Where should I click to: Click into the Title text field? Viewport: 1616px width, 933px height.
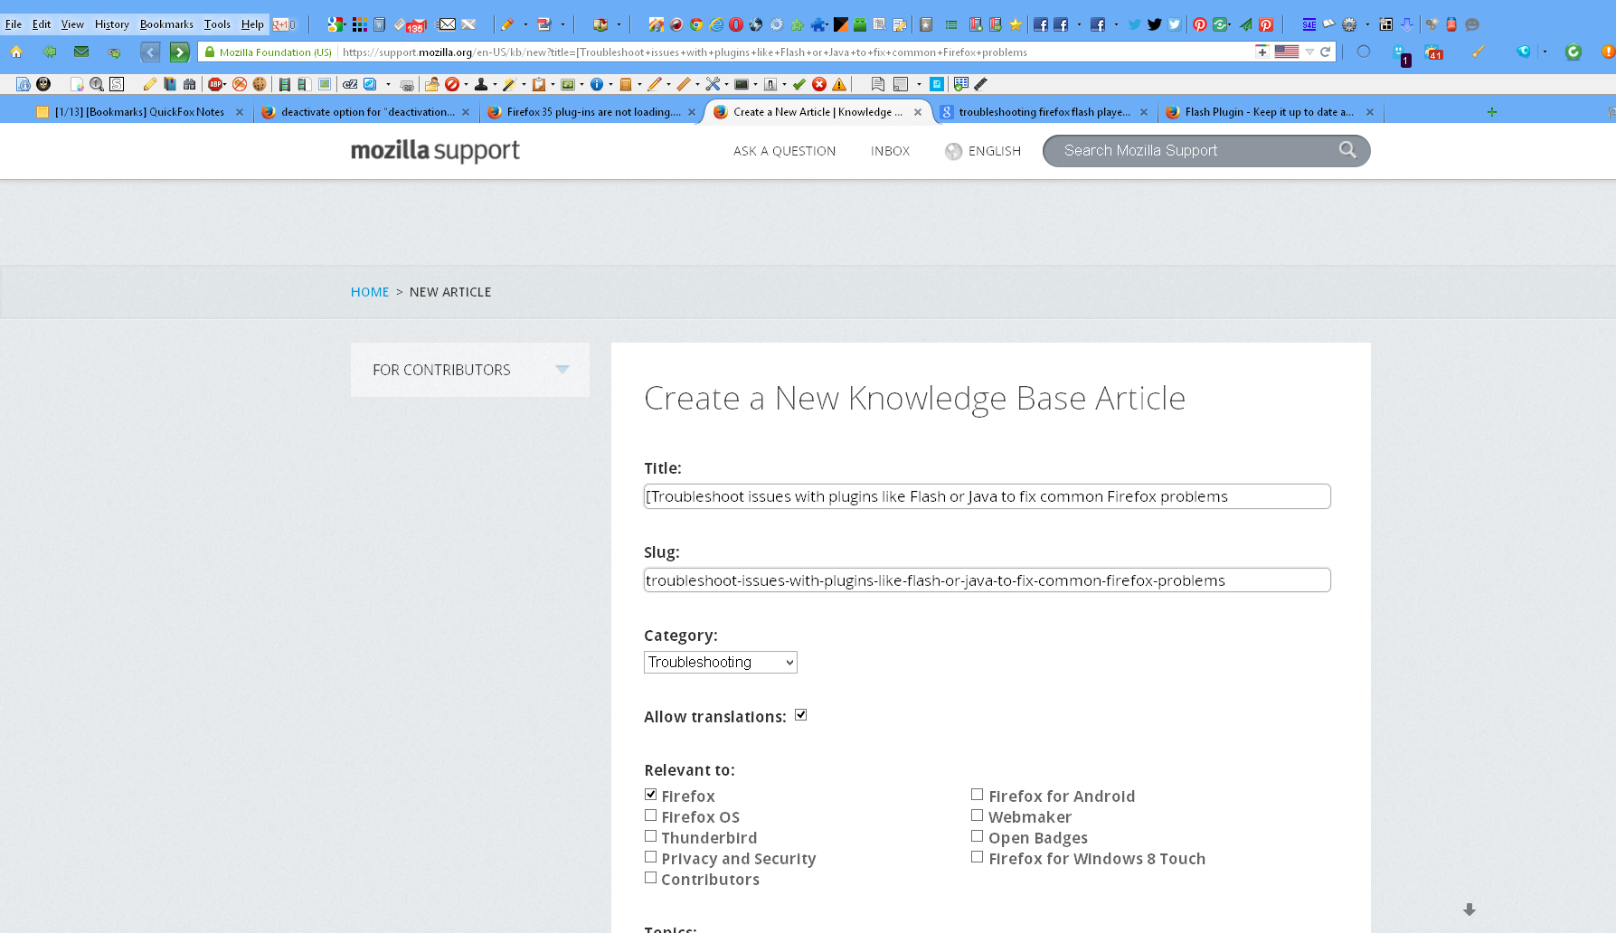pyautogui.click(x=987, y=496)
